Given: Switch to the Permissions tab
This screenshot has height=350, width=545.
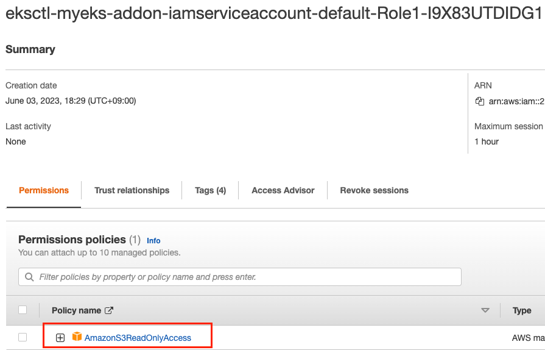Looking at the screenshot, I should 44,190.
